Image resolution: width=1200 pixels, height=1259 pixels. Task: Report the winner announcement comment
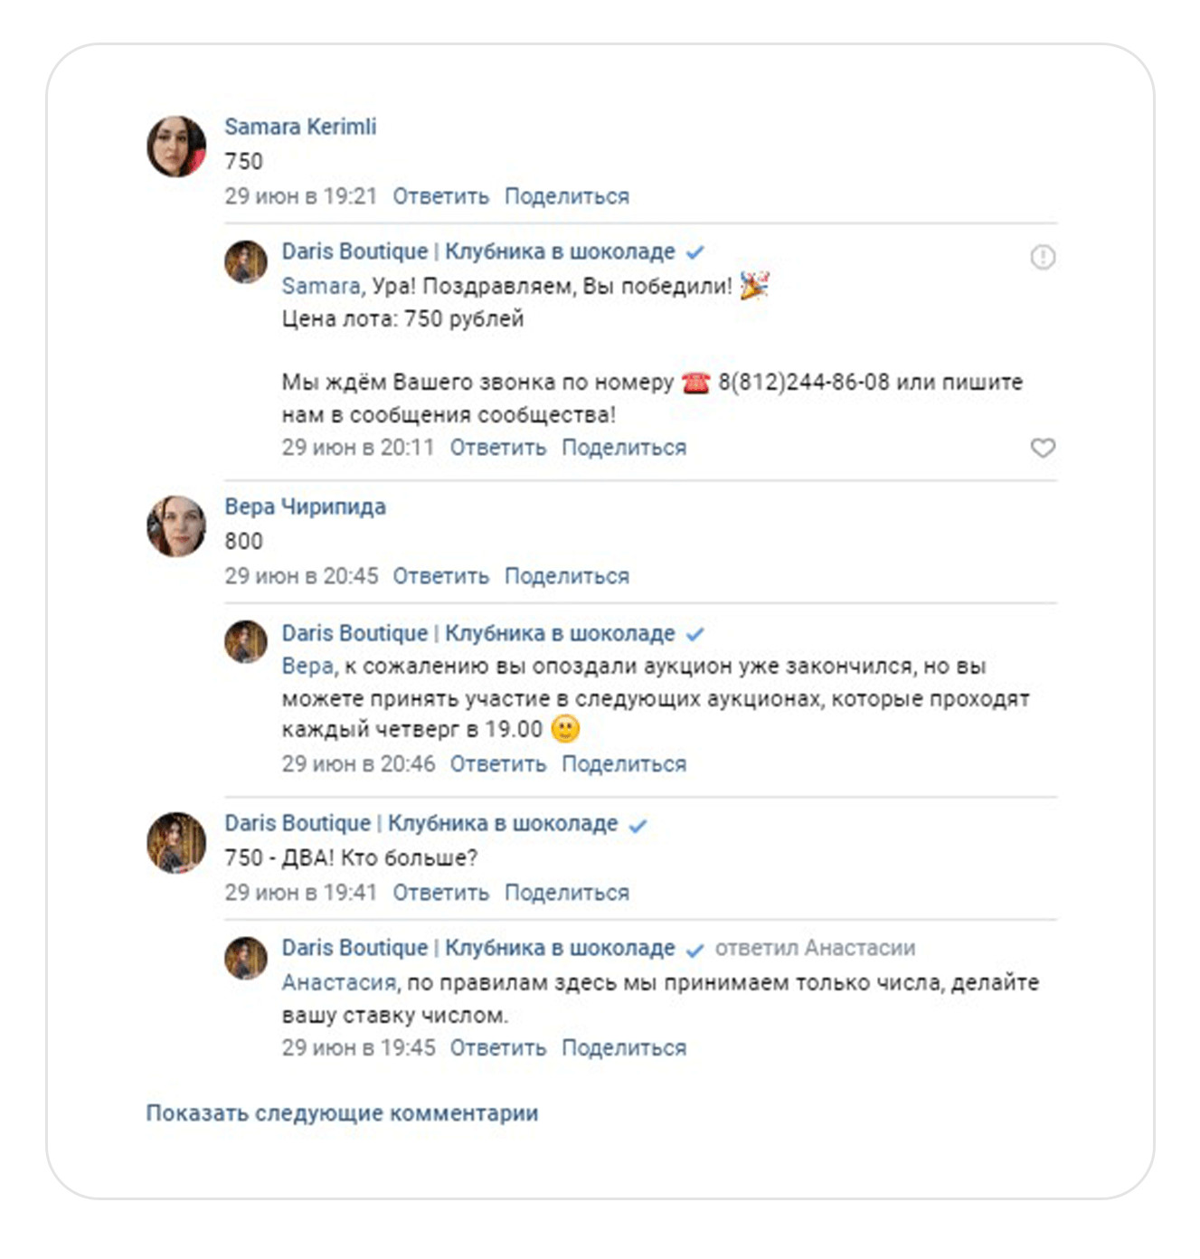click(x=1043, y=258)
